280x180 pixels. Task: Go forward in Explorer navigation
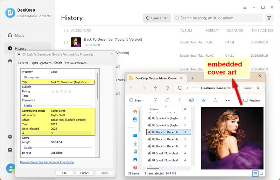(x=143, y=88)
